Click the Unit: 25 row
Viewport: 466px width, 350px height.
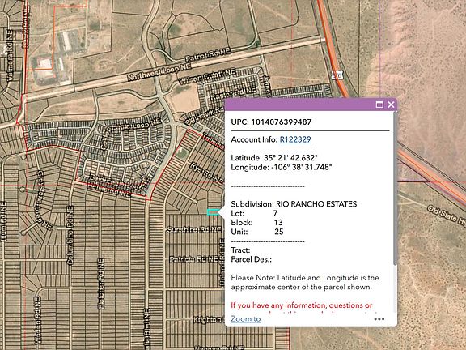[x=257, y=232]
